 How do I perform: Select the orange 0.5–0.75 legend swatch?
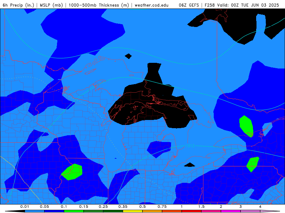tap(152, 211)
